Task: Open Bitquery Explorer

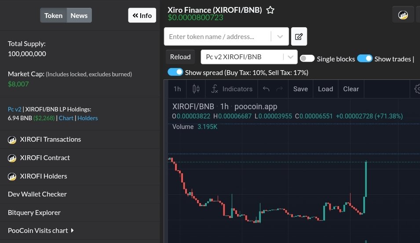Action: pyautogui.click(x=34, y=213)
